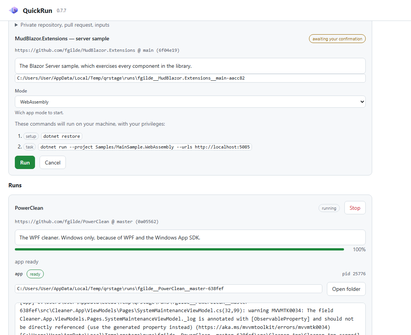The width and height of the screenshot is (411, 335).
Task: Click the QuickRun title text
Action: (37, 11)
